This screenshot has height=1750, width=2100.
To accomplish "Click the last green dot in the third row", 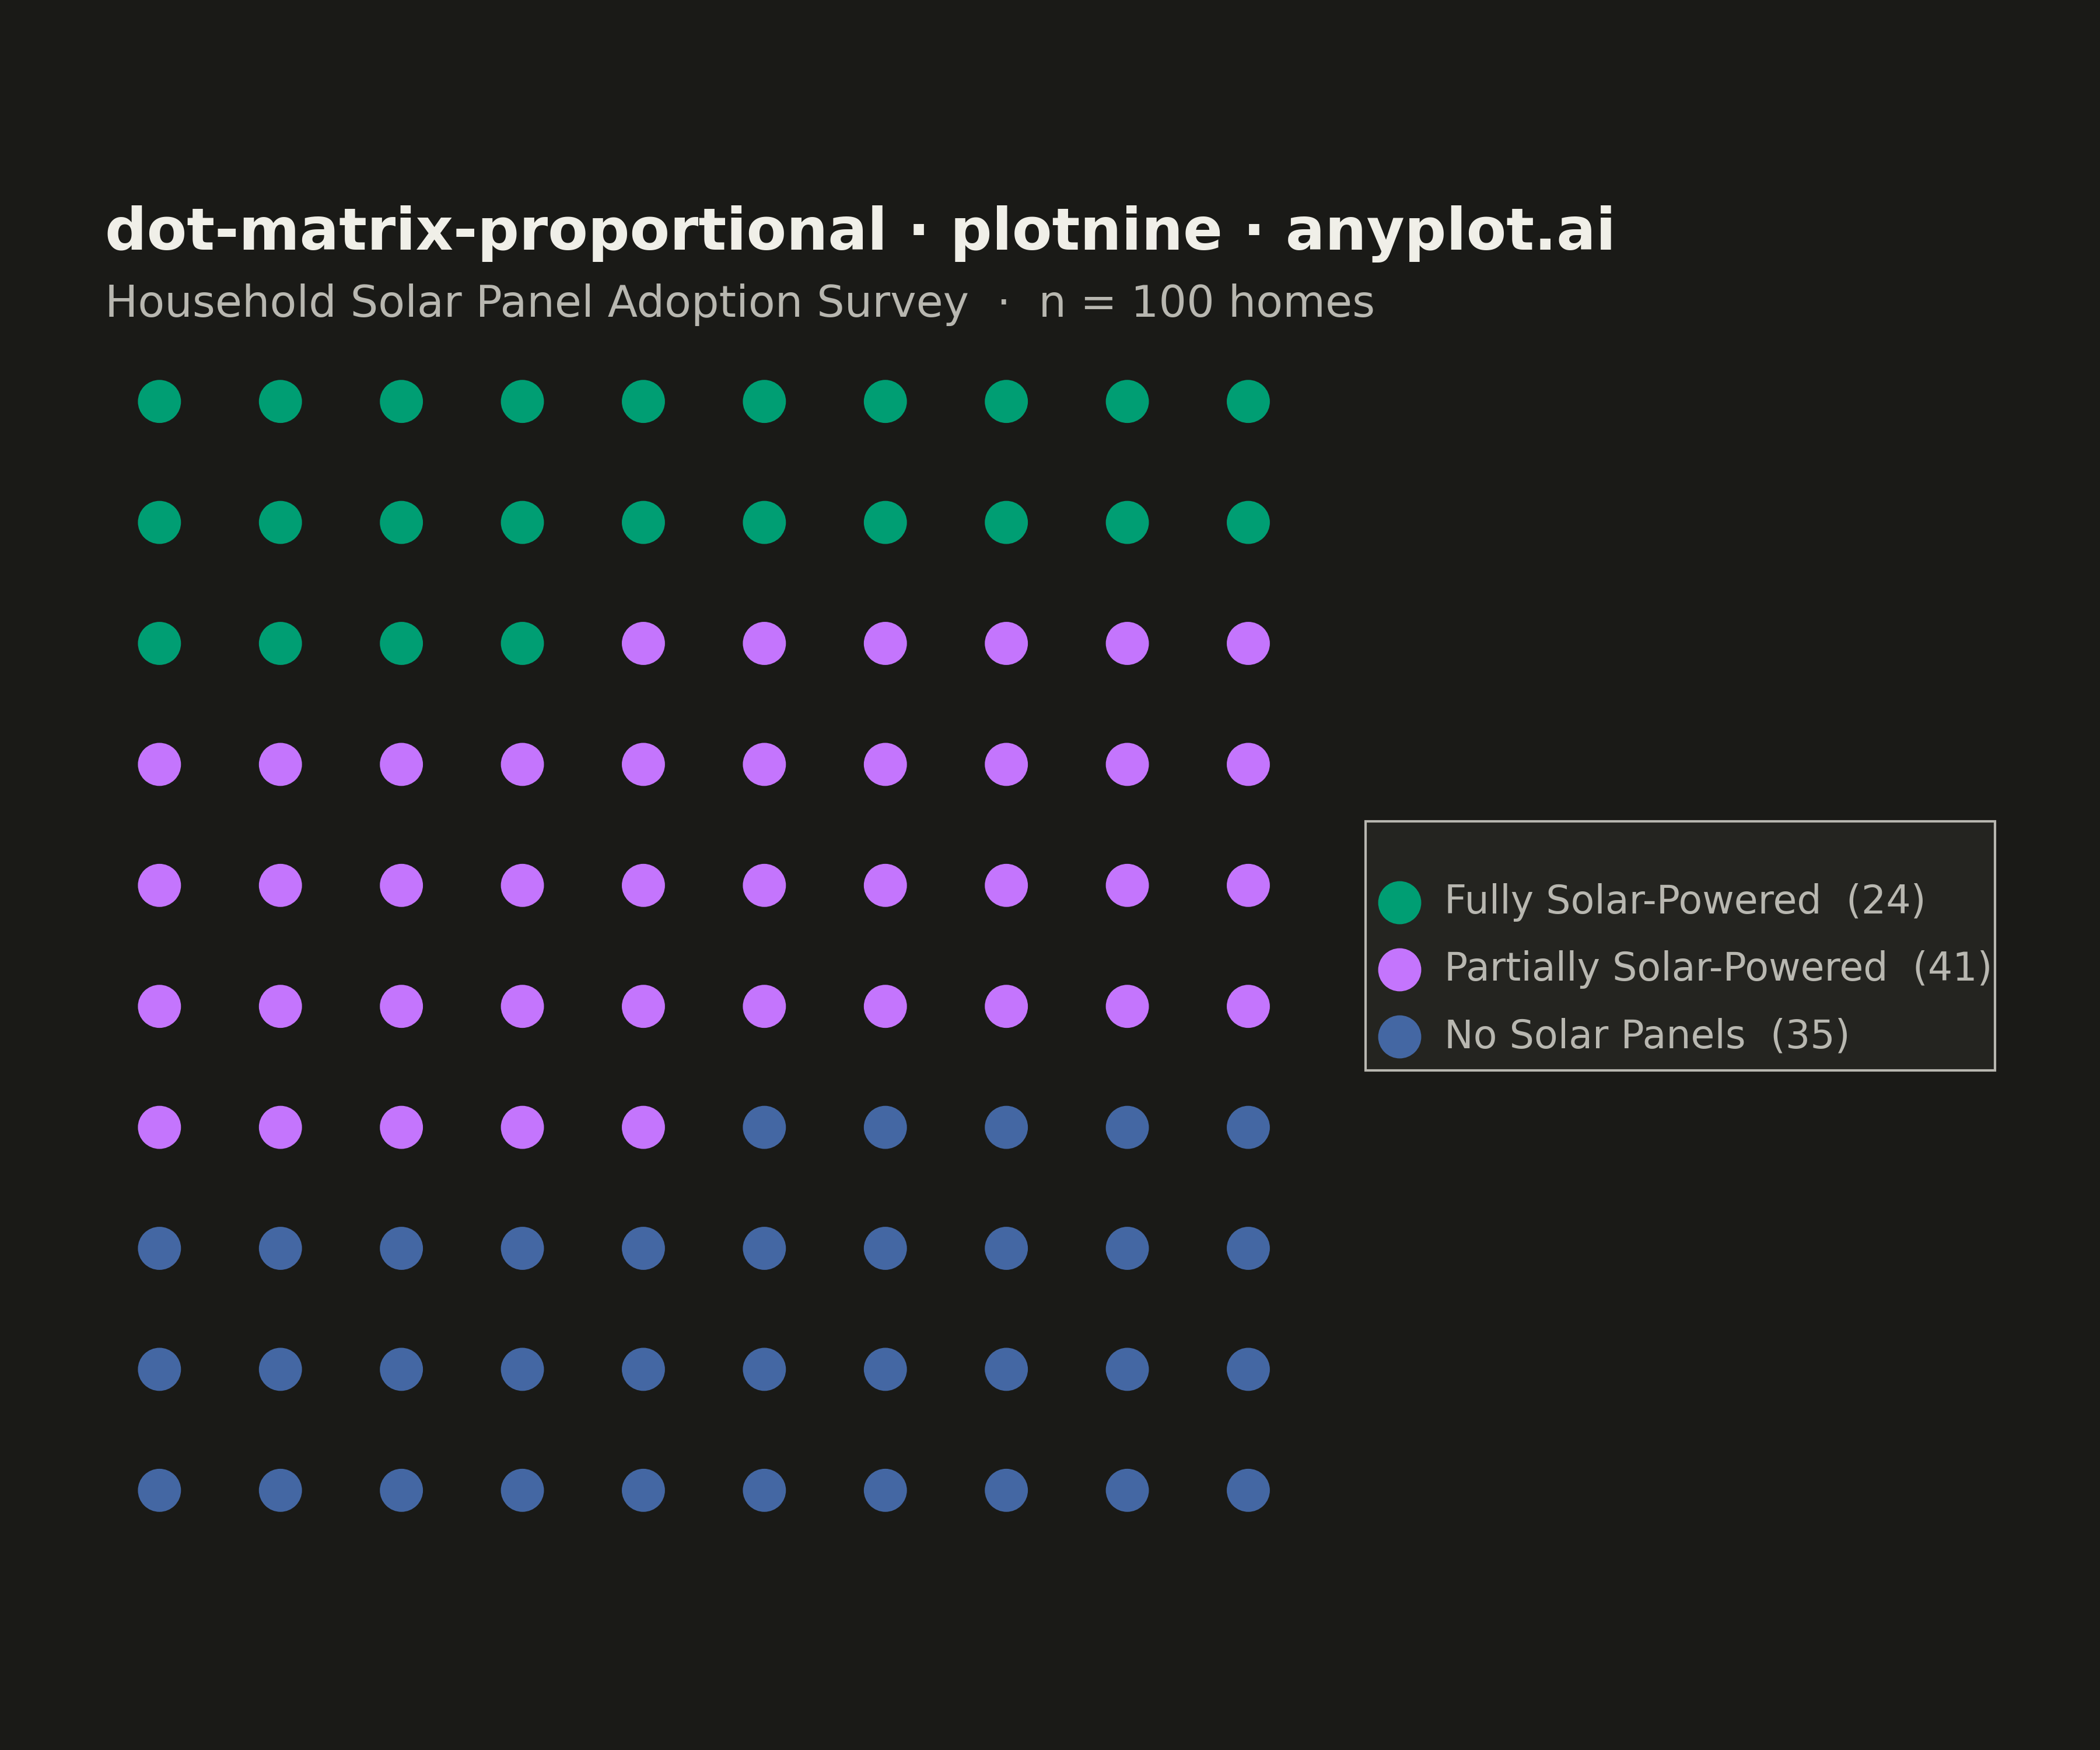I will (522, 643).
